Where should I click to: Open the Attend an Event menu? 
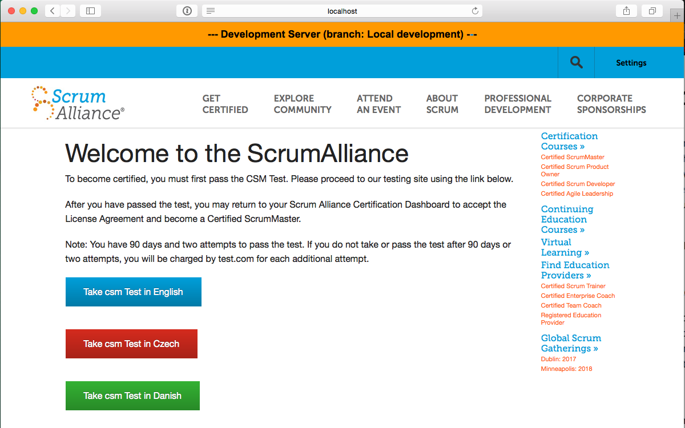378,104
